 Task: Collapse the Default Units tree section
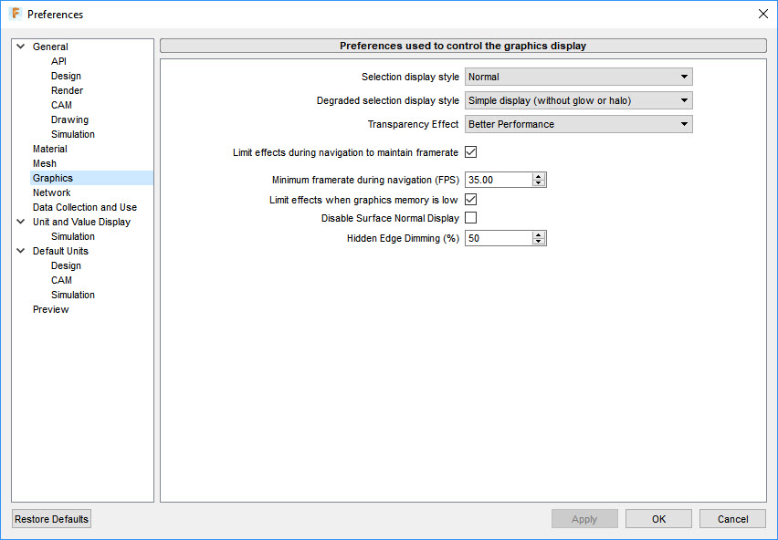(21, 251)
